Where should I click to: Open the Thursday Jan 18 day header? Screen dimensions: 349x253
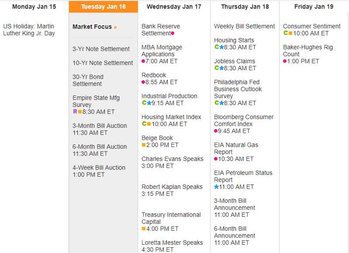coord(245,7)
